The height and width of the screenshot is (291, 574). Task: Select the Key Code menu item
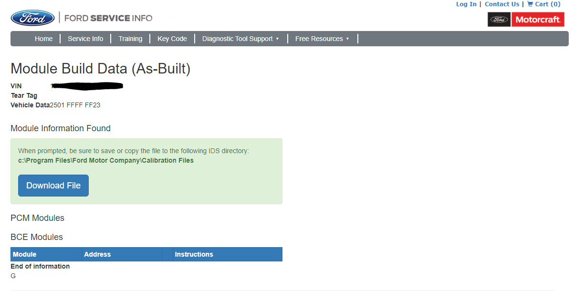(172, 39)
